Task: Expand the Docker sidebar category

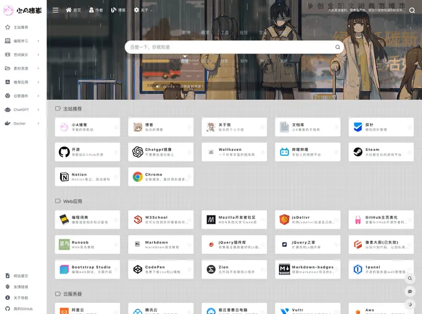Action: pyautogui.click(x=22, y=123)
